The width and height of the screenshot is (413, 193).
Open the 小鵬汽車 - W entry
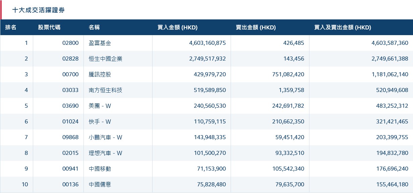coord(105,137)
